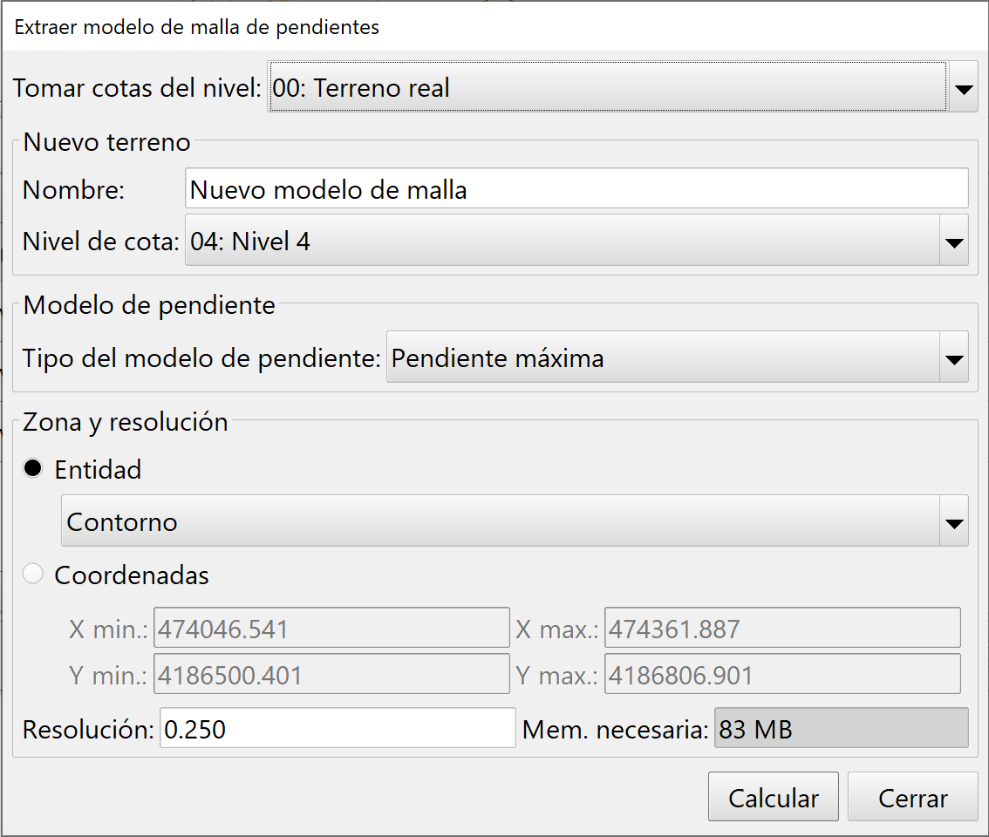Click the Y max coordinate field

point(781,674)
